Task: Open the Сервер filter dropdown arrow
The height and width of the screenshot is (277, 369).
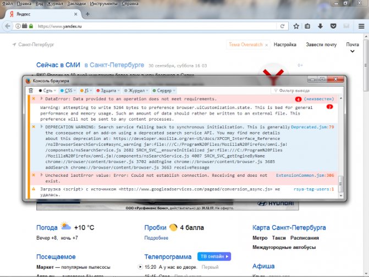Action: (174, 91)
